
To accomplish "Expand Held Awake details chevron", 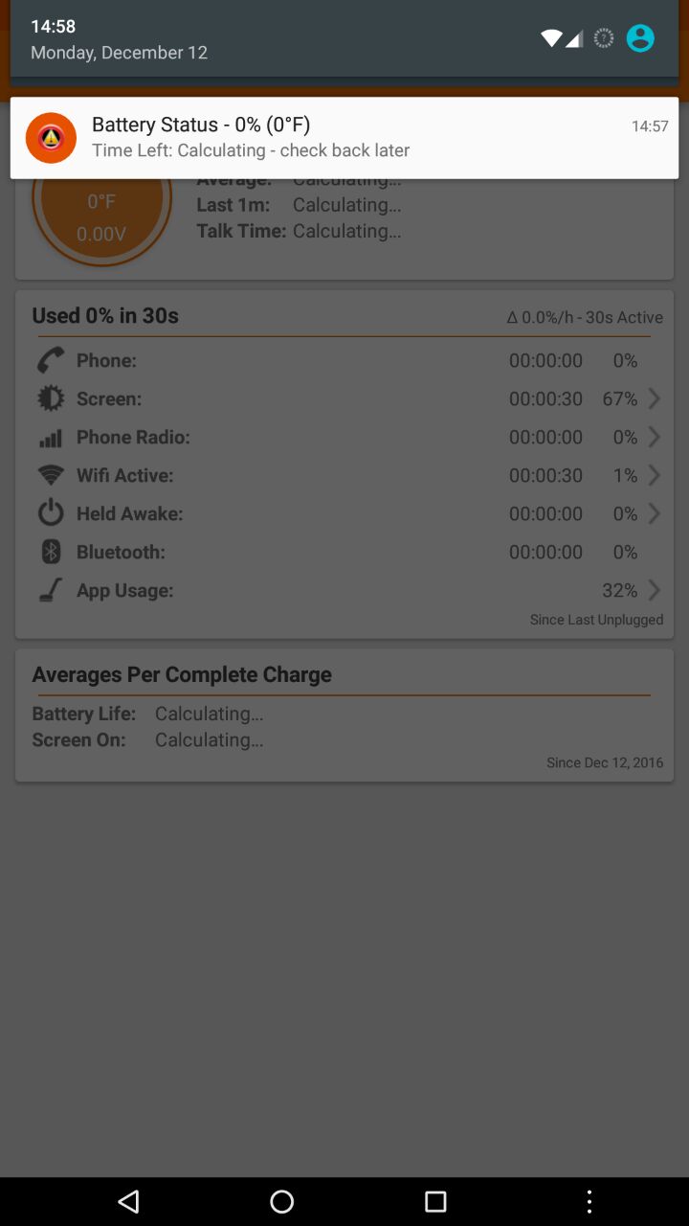I will [655, 513].
